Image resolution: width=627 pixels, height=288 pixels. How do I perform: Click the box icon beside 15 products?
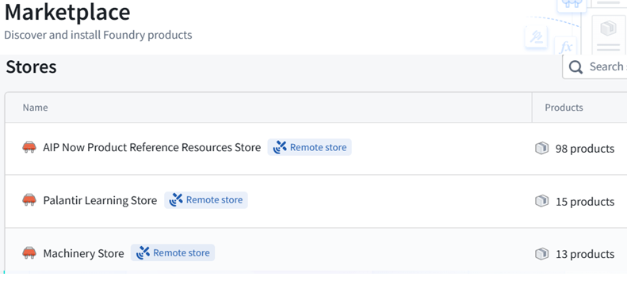tap(542, 201)
